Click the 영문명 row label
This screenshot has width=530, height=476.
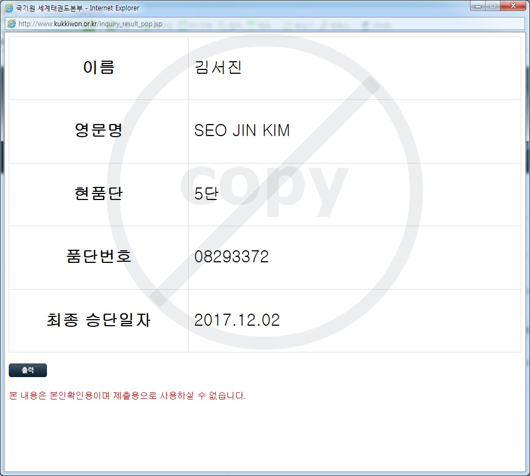99,131
